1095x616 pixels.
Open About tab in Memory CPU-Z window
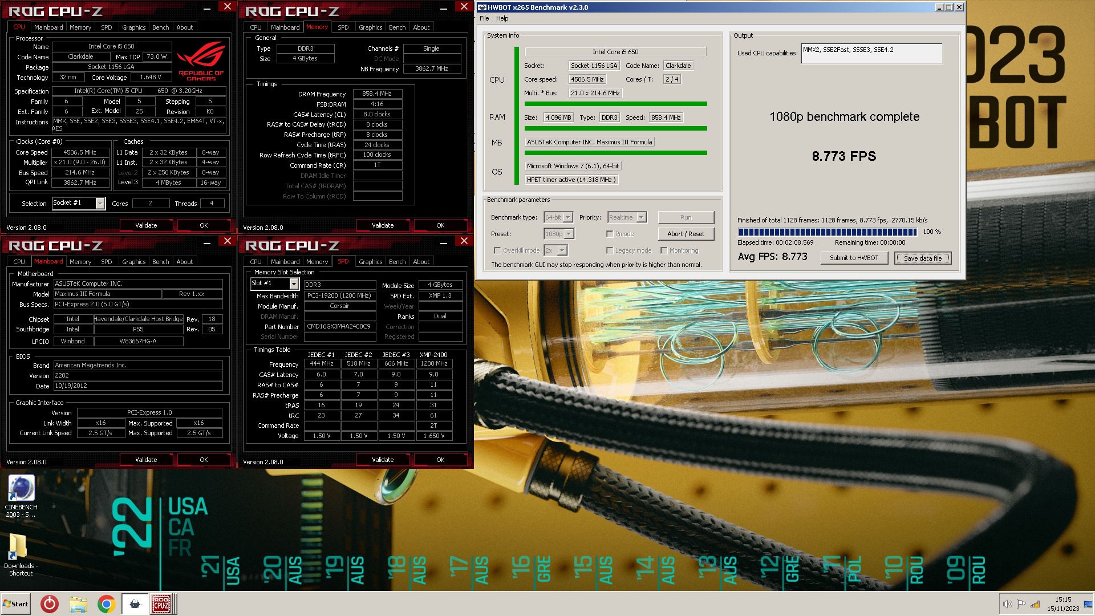click(421, 27)
